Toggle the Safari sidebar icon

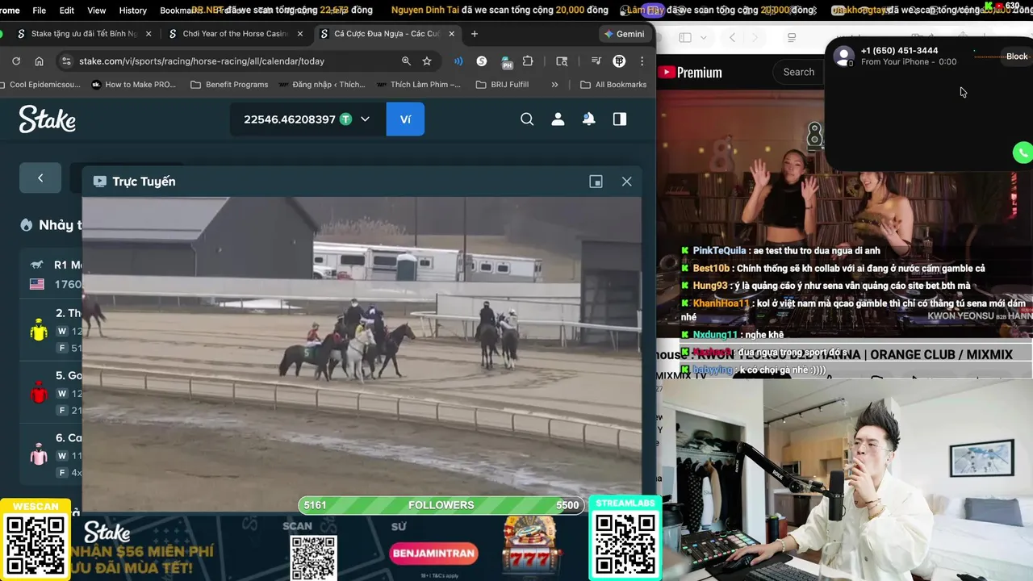(x=685, y=38)
